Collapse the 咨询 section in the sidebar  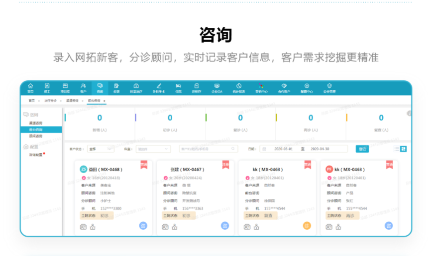tap(31, 115)
